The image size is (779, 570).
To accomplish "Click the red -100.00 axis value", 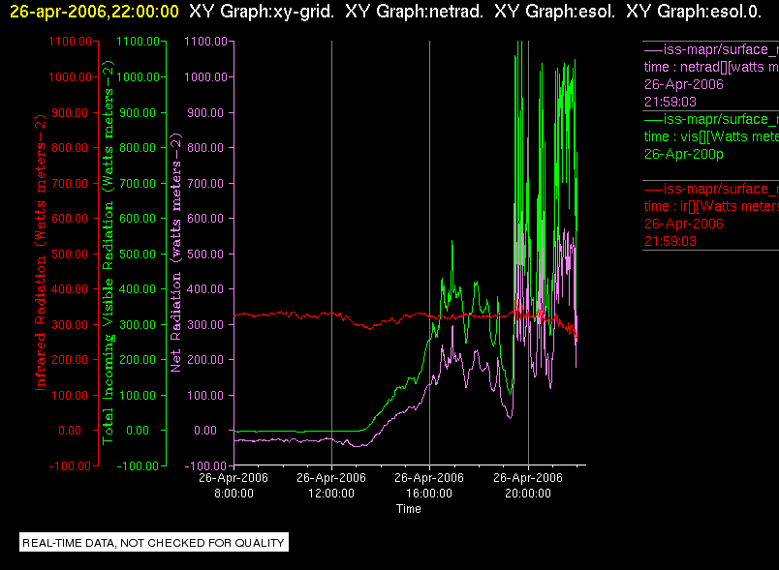I will pos(70,466).
